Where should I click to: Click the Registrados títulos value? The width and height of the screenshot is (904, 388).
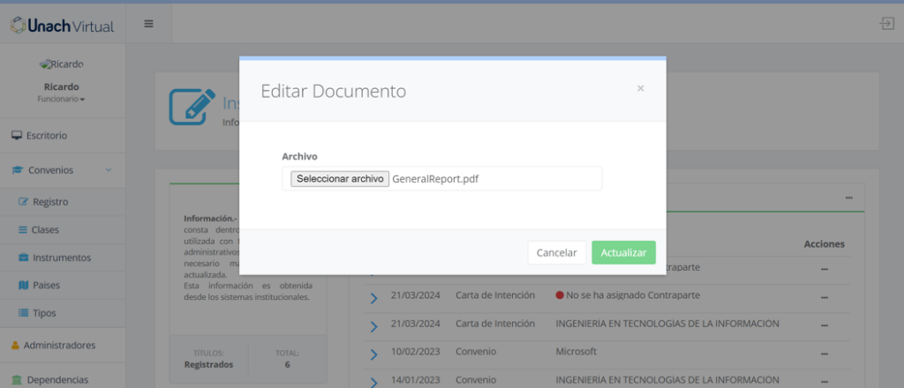[208, 364]
